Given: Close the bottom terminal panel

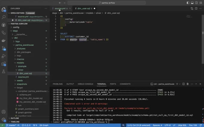Looking at the screenshot, I should [x=200, y=84].
